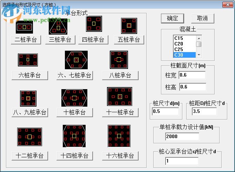Select the 十一桩承台 button

click(120, 112)
